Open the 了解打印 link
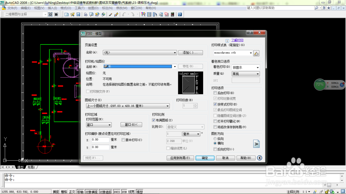 [x=237, y=40]
